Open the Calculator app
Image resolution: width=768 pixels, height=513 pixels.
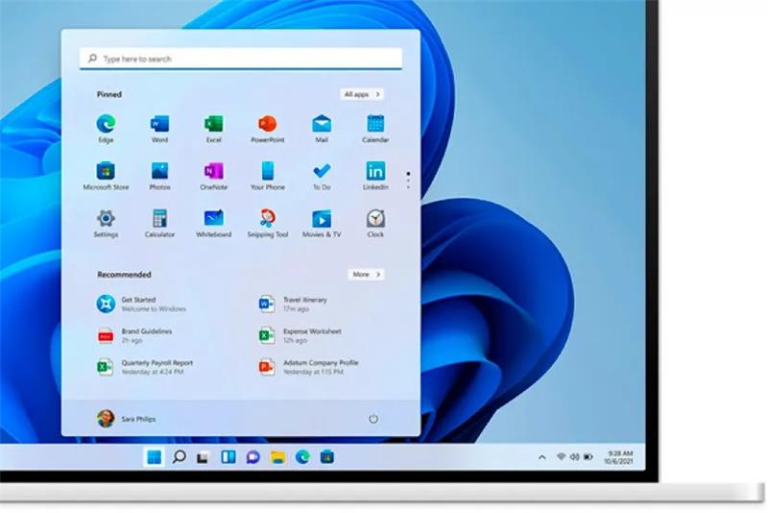point(159,224)
